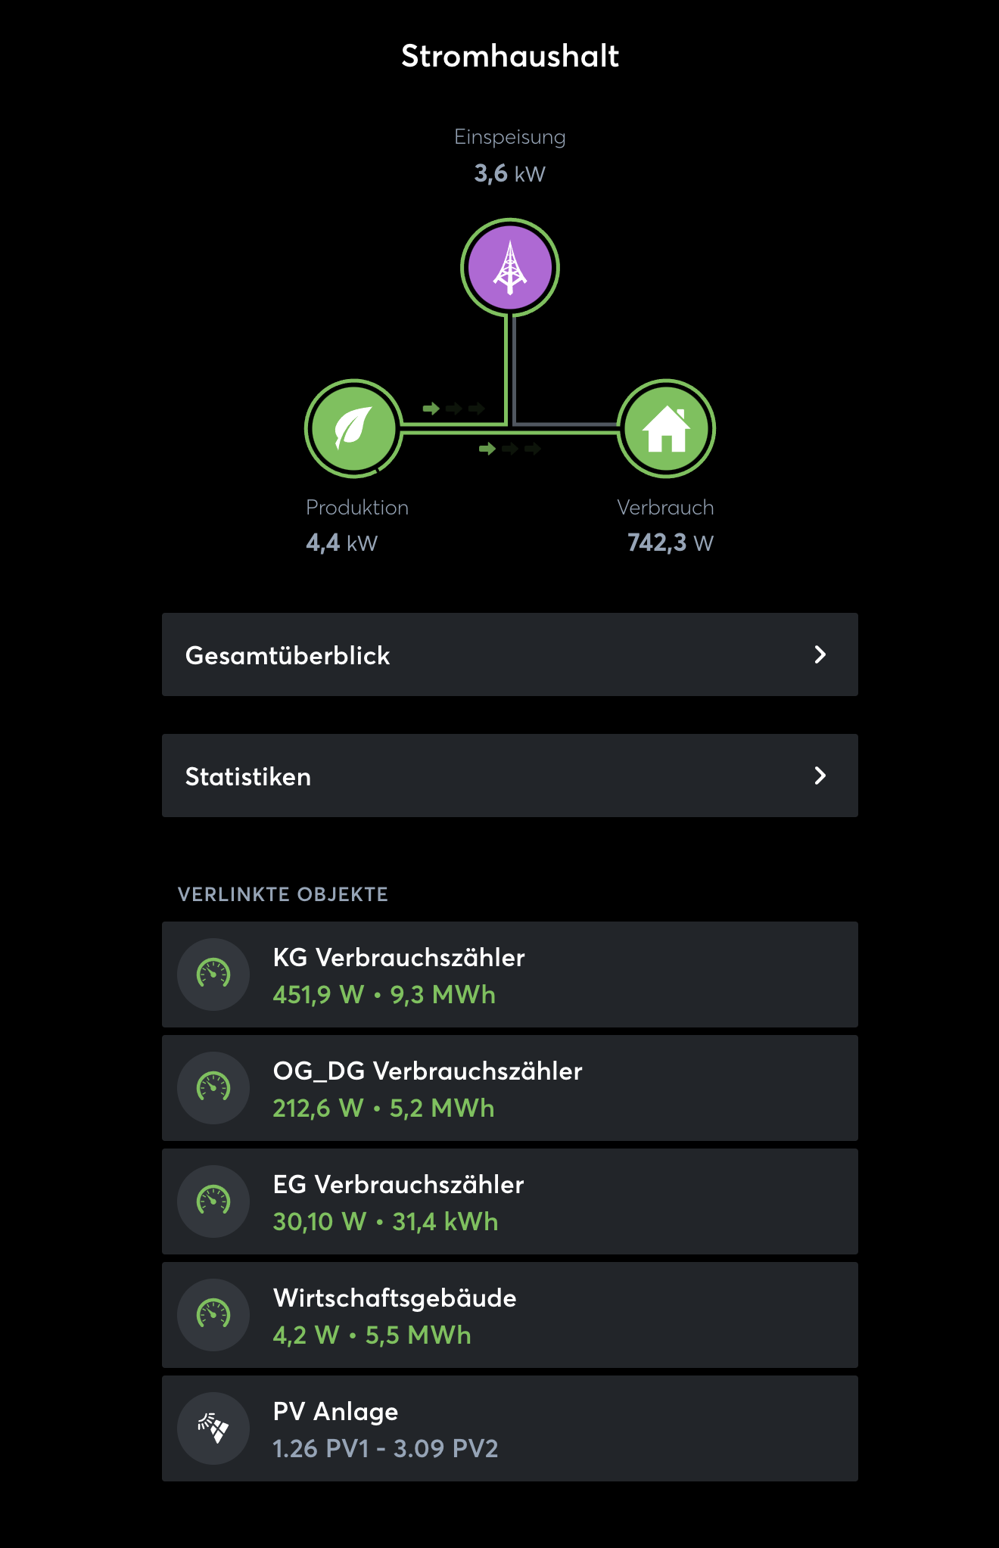Select the Wirtschaftsgebäude entry

pyautogui.click(x=530, y=1315)
